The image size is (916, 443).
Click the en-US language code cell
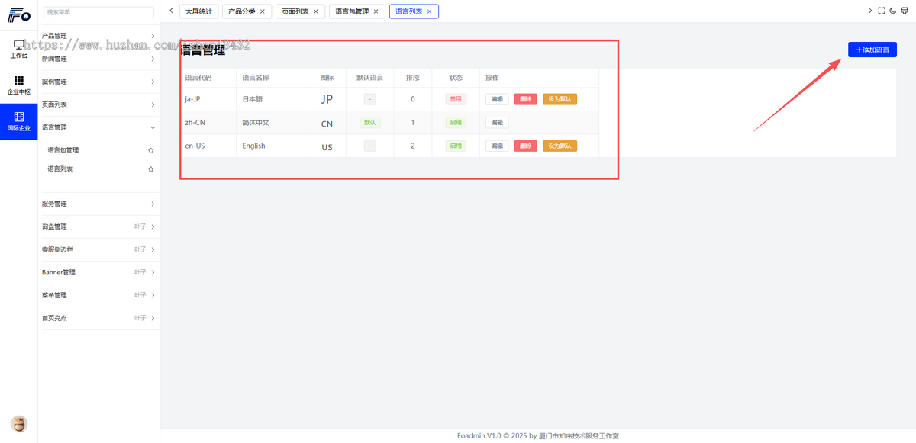(x=195, y=146)
